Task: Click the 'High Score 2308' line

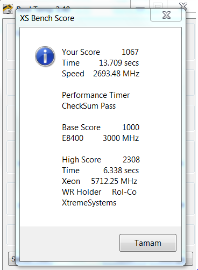Action: point(101,160)
